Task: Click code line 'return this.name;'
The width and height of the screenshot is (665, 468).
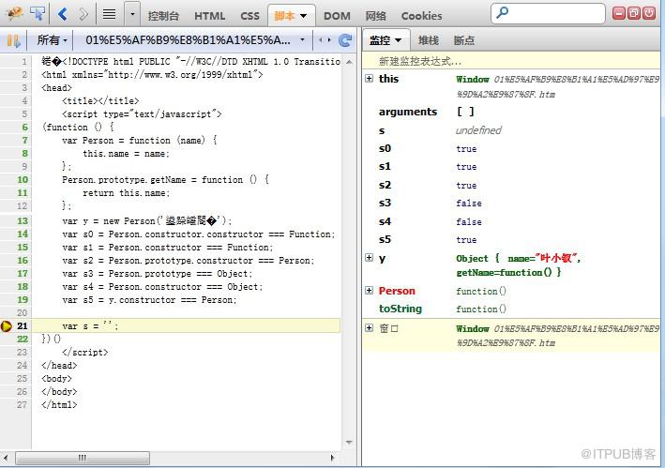Action: coord(126,193)
